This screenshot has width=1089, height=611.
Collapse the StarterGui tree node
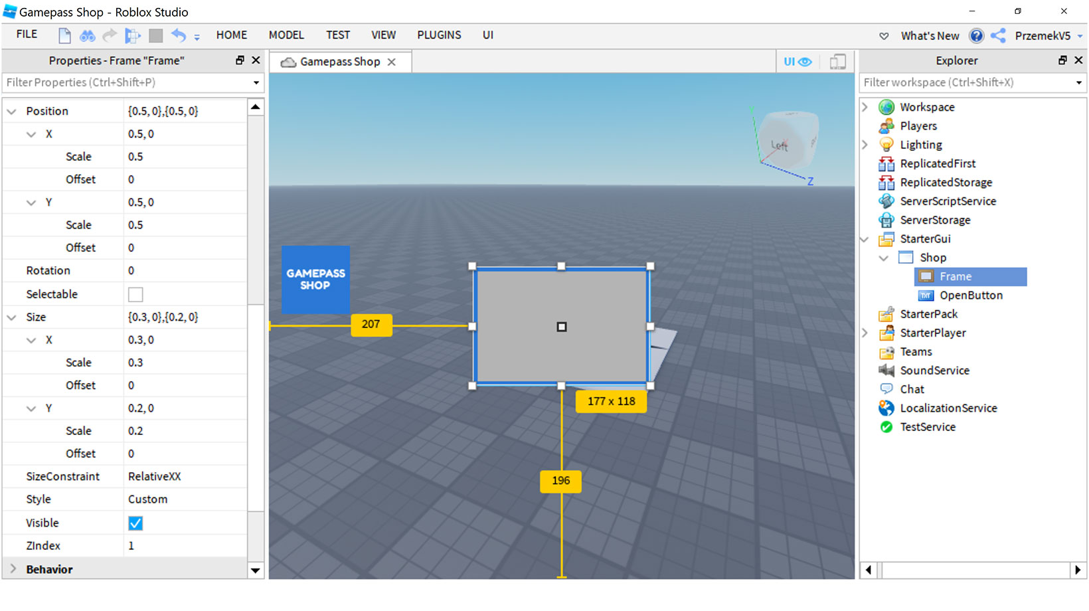(865, 239)
